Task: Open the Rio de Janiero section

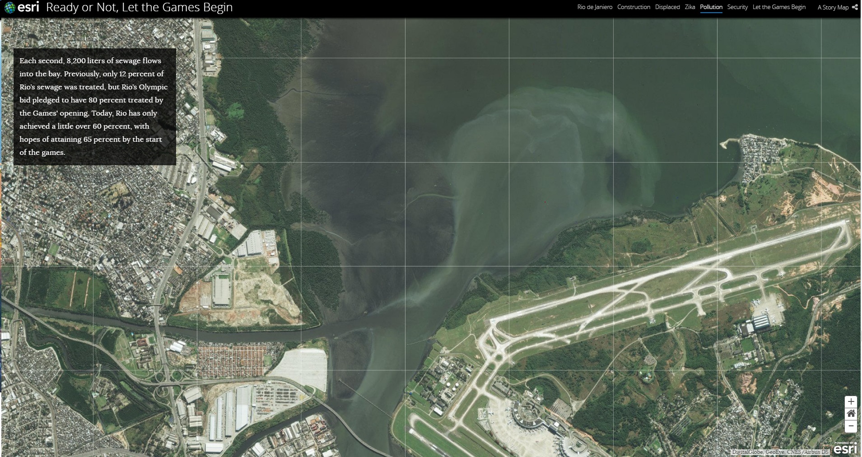Action: (595, 7)
